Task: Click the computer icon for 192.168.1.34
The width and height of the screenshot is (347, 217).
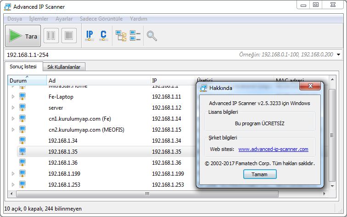Action: tap(22, 140)
